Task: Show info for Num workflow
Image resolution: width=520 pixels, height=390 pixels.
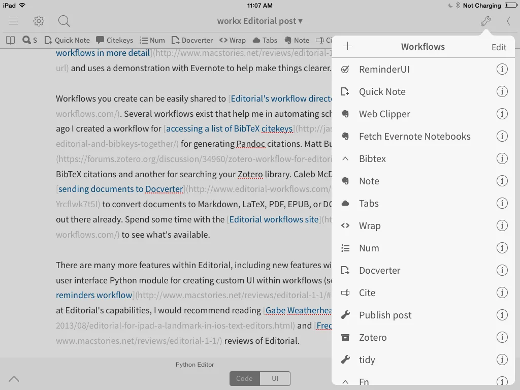Action: [x=502, y=248]
